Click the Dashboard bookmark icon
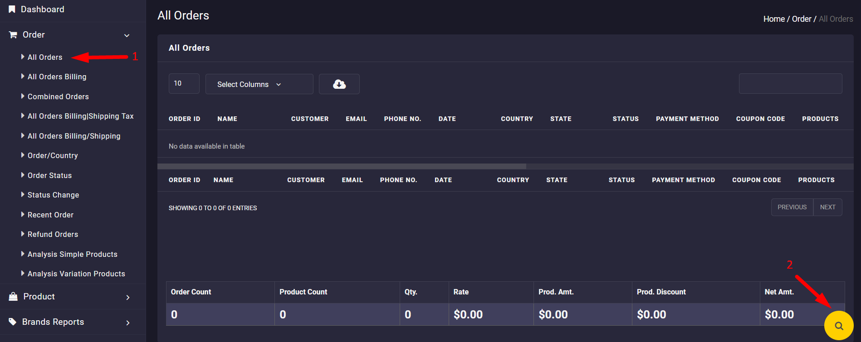Viewport: 861px width, 342px height. 12,9
